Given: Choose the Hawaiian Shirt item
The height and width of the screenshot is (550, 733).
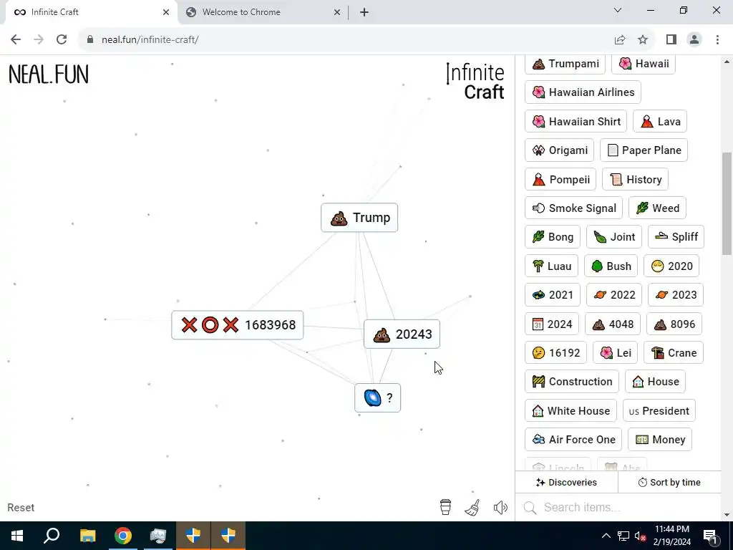Looking at the screenshot, I should (576, 122).
